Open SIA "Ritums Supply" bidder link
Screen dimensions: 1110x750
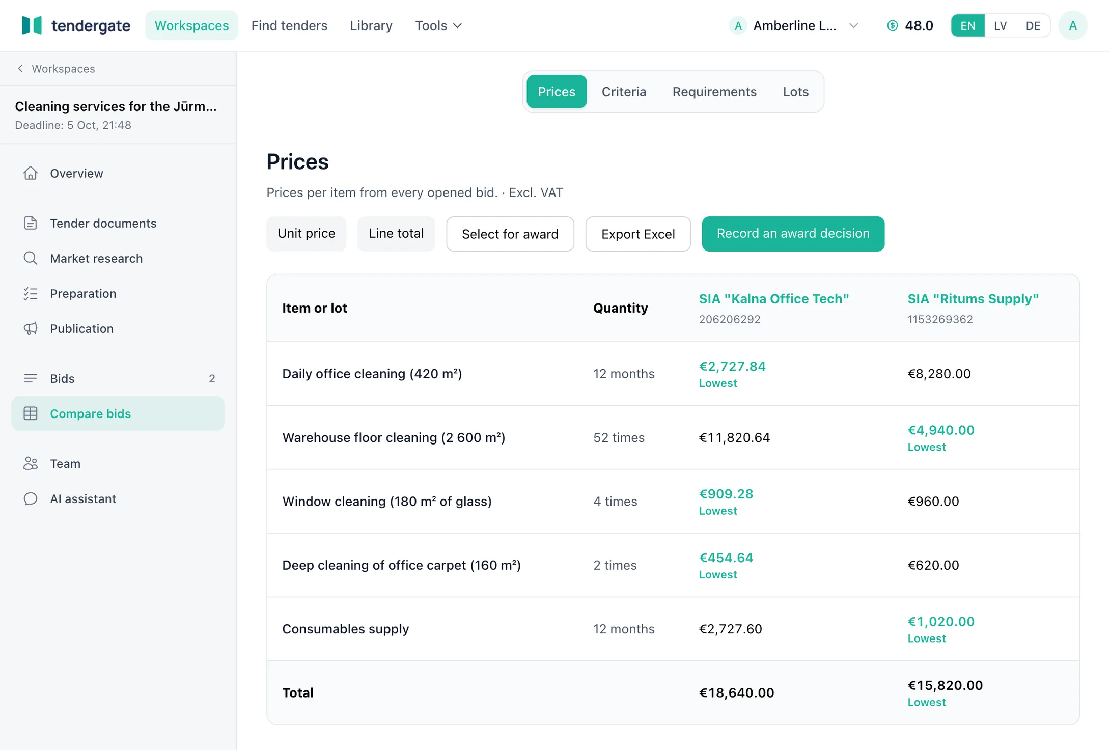tap(973, 299)
